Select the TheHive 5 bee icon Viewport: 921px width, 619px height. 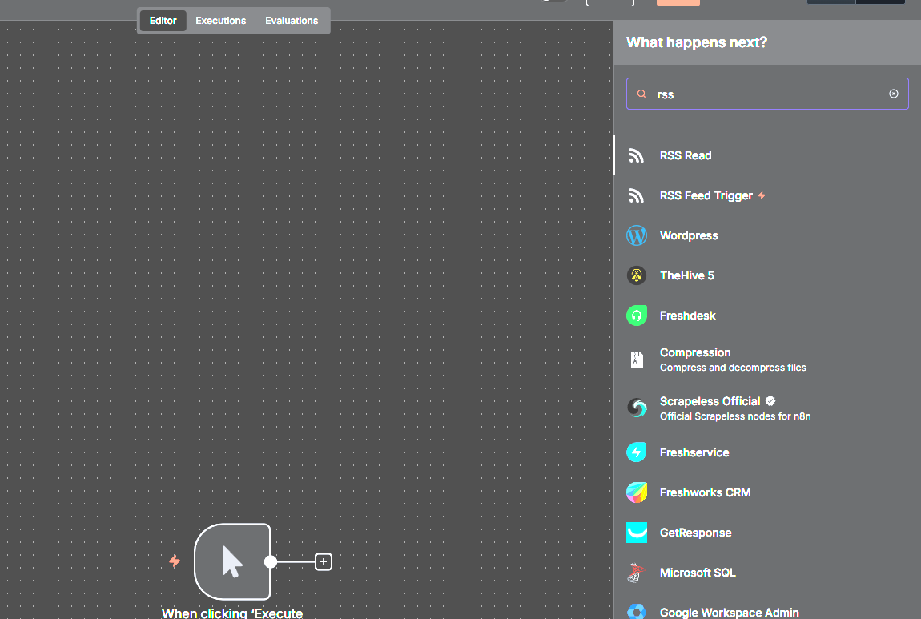point(637,275)
